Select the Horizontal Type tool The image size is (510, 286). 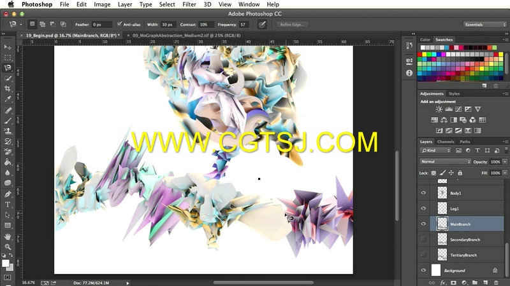8,205
